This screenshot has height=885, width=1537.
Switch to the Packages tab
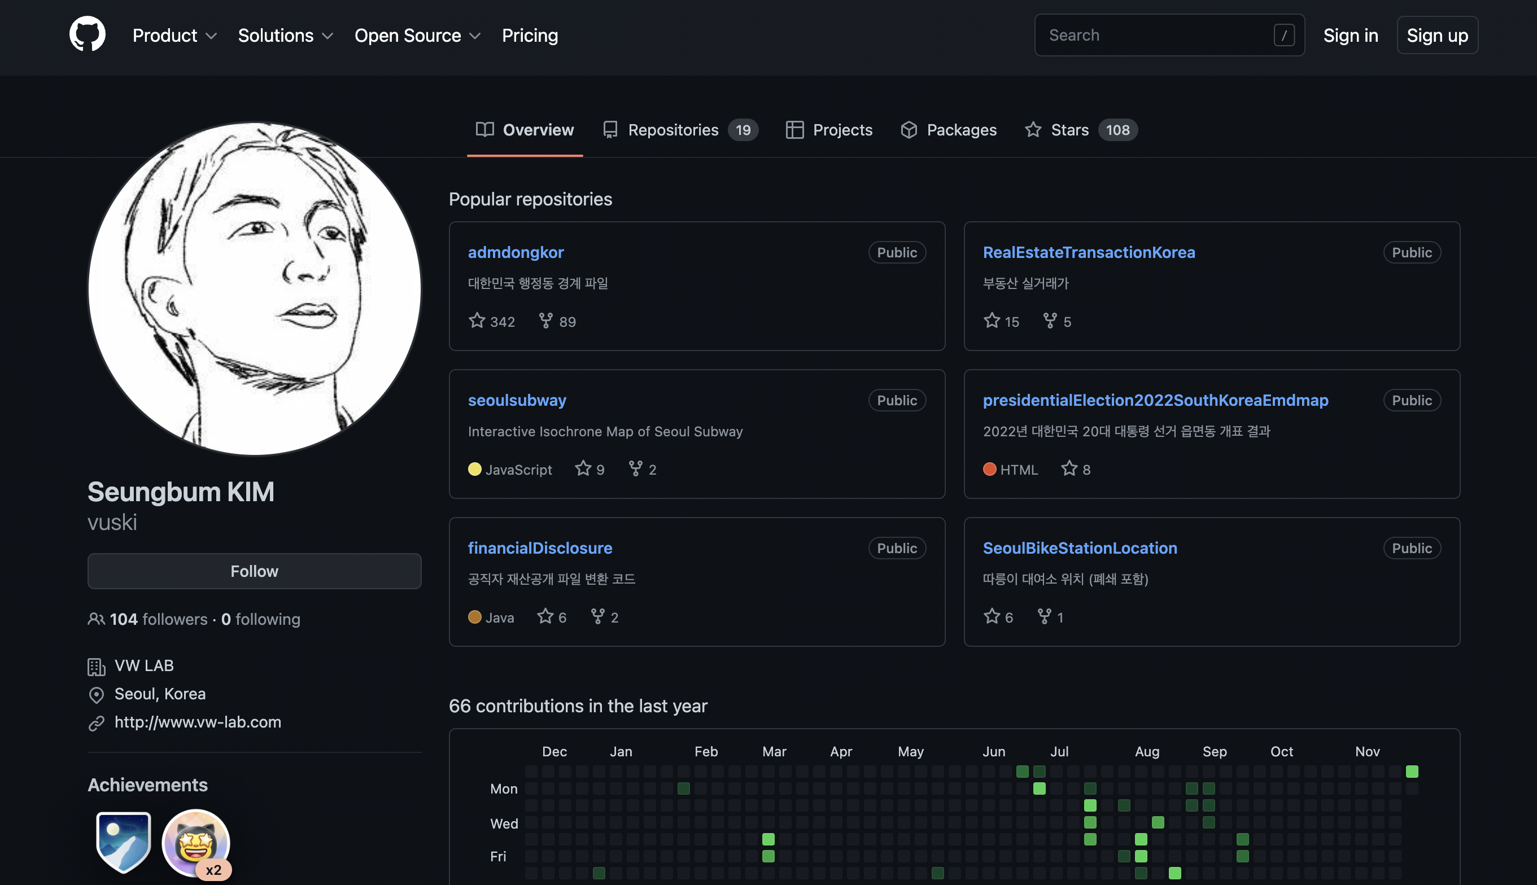pos(949,129)
